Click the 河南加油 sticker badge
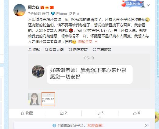 [x=133, y=4]
